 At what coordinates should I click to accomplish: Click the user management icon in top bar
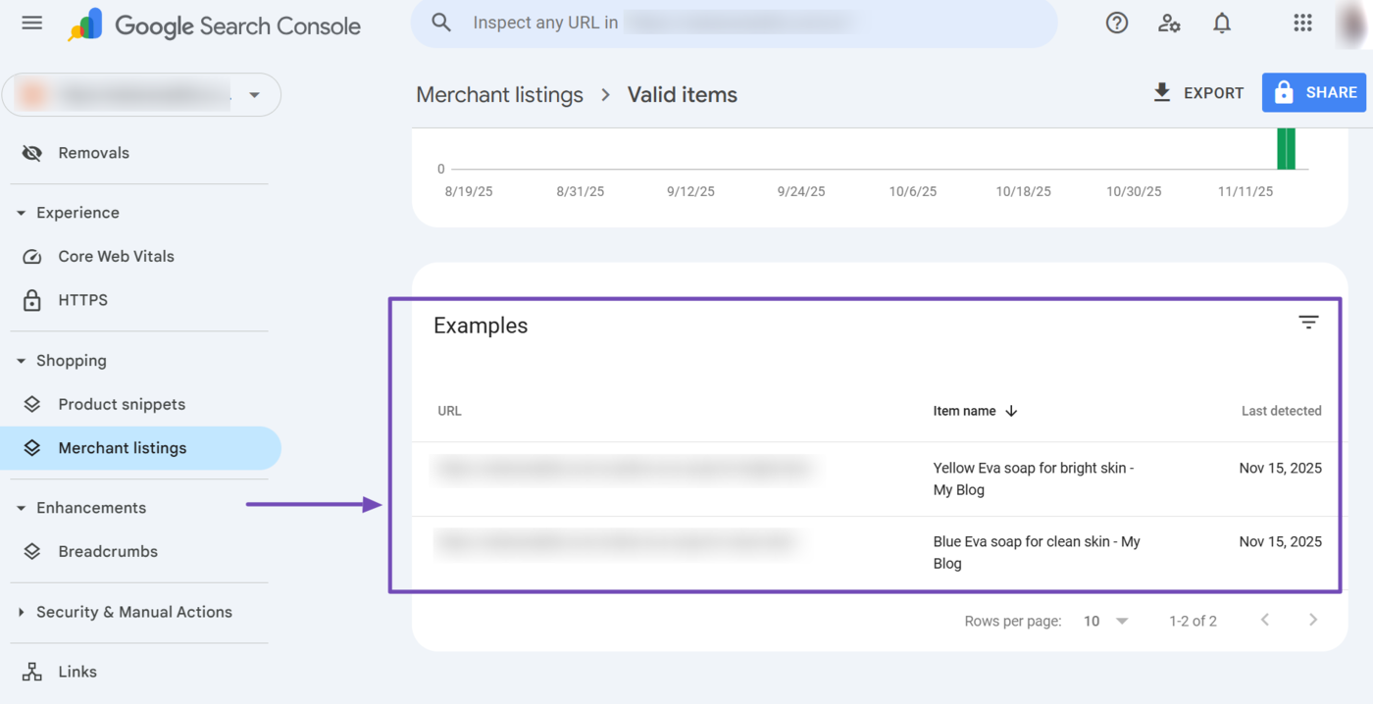tap(1169, 23)
